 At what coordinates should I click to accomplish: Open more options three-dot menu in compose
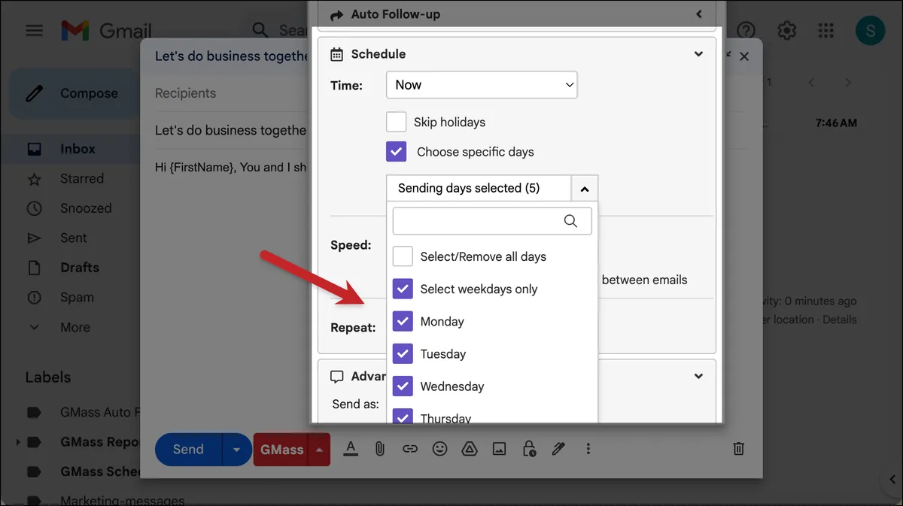click(x=588, y=449)
